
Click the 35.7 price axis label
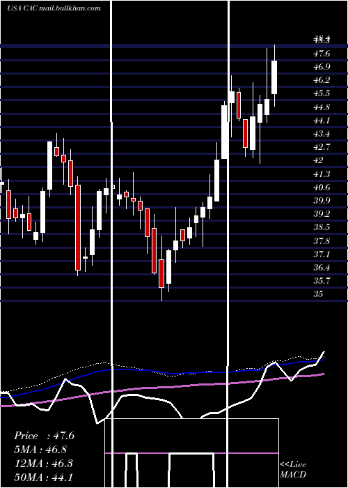322,281
